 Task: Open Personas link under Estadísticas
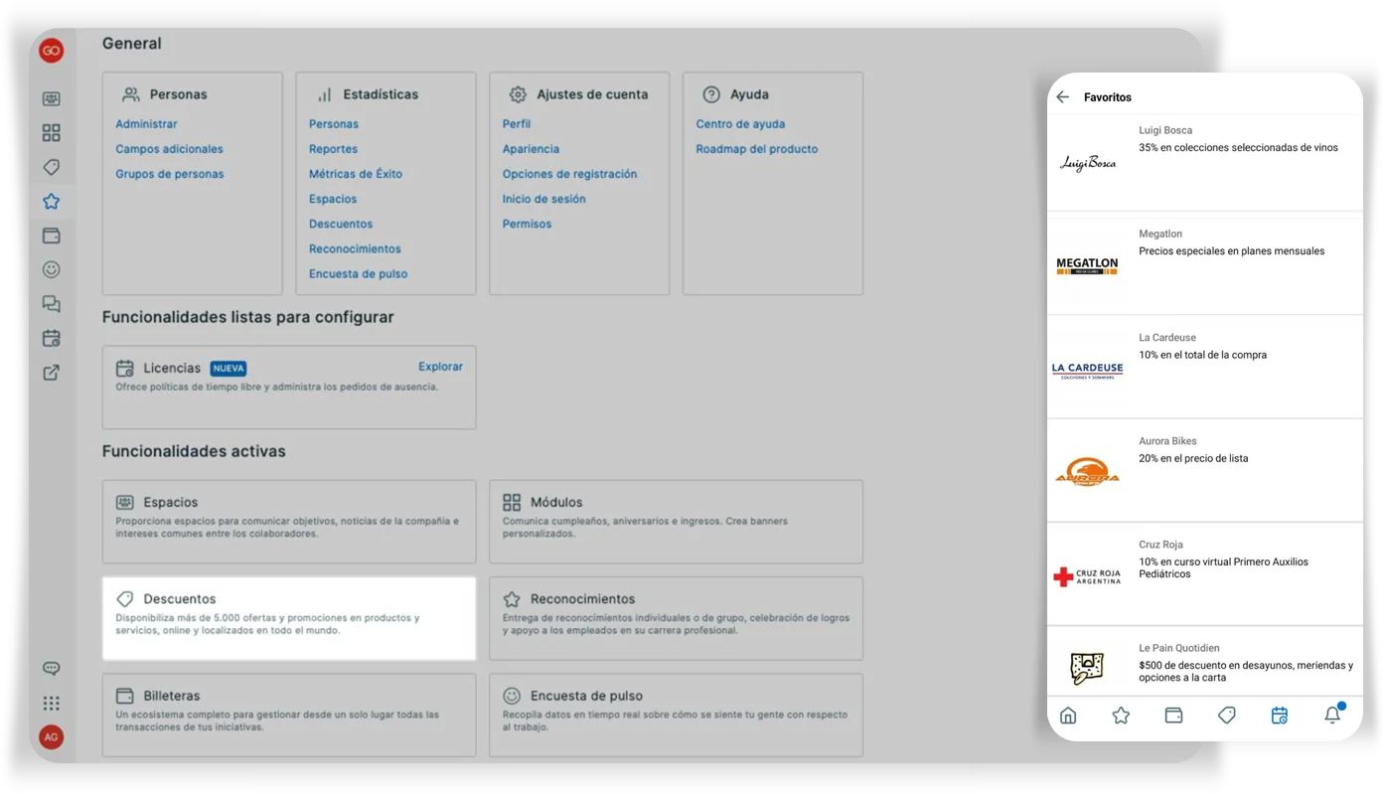pyautogui.click(x=334, y=124)
